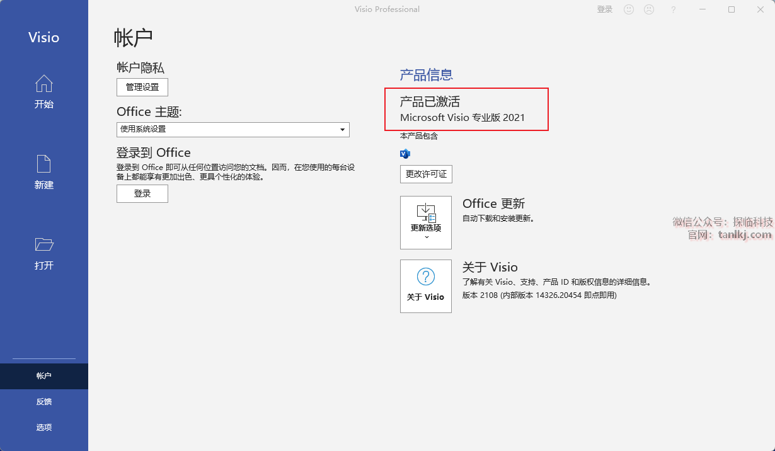The image size is (775, 451).
Task: Click the 管理设置 button
Action: tap(142, 87)
